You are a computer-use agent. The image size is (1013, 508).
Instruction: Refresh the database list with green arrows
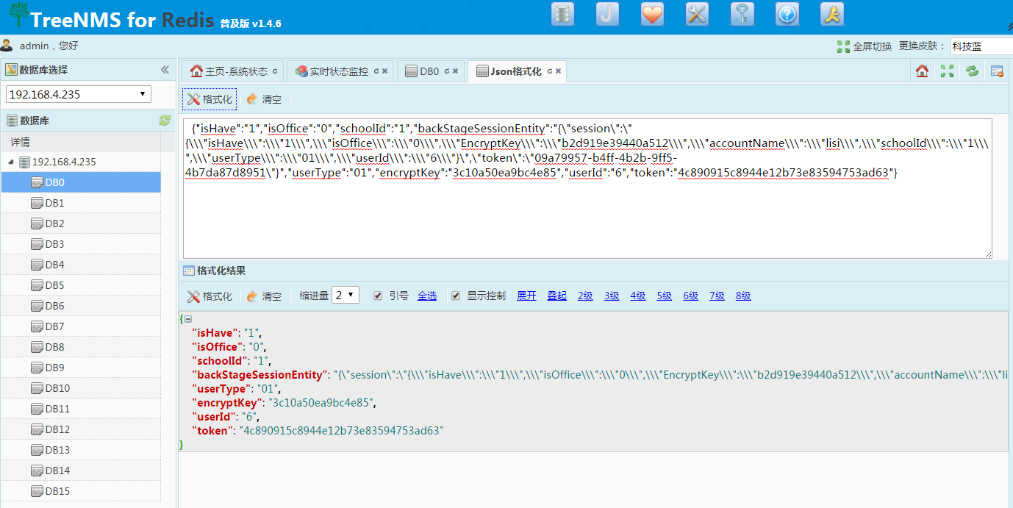[x=165, y=121]
